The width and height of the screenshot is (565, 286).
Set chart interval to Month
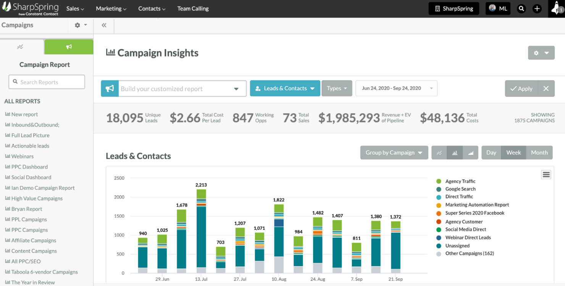point(539,153)
